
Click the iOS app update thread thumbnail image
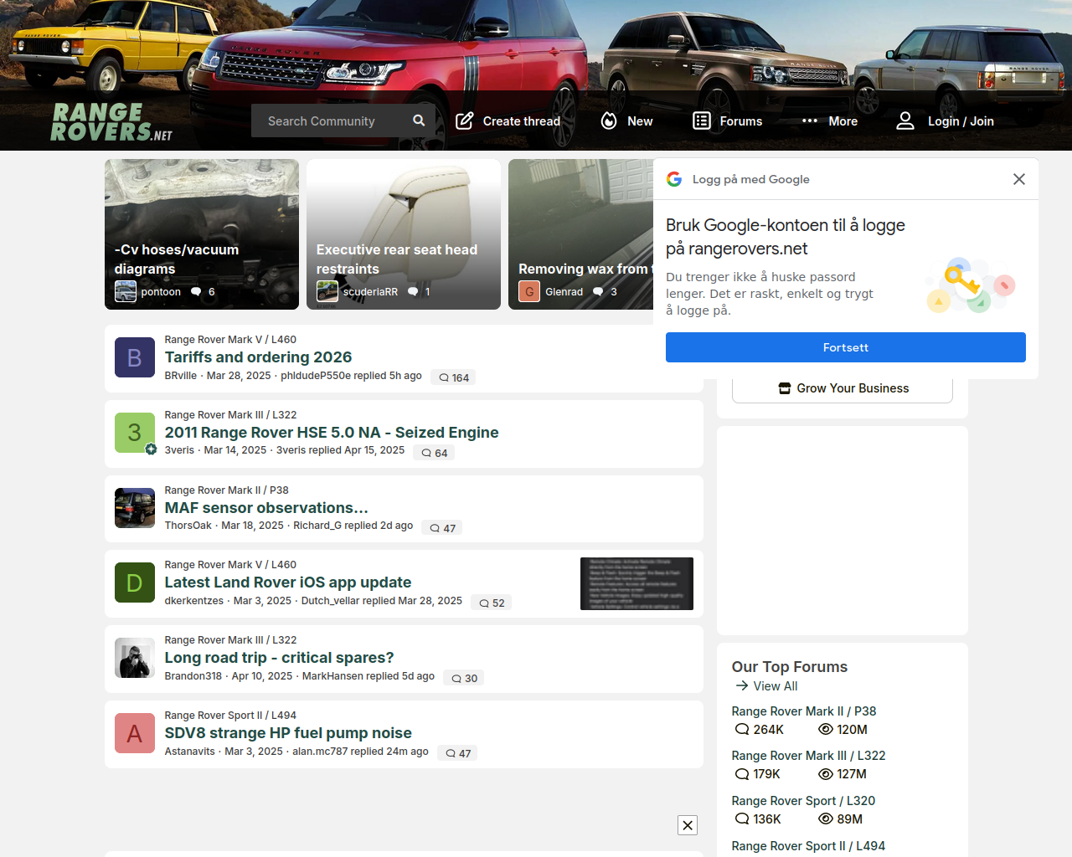[x=636, y=583]
